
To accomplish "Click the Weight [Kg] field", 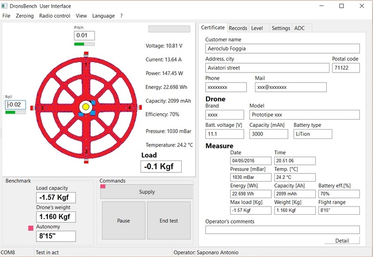I will [x=295, y=210].
